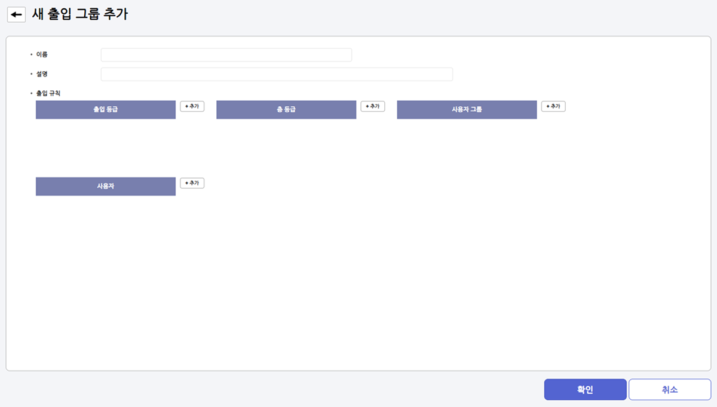Click + 추가 next to 사용자

[x=192, y=183]
